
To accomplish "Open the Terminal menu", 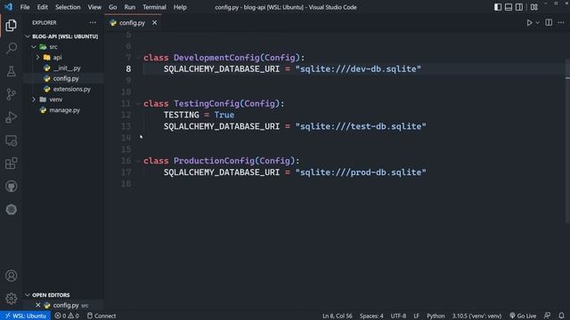I will tap(154, 7).
